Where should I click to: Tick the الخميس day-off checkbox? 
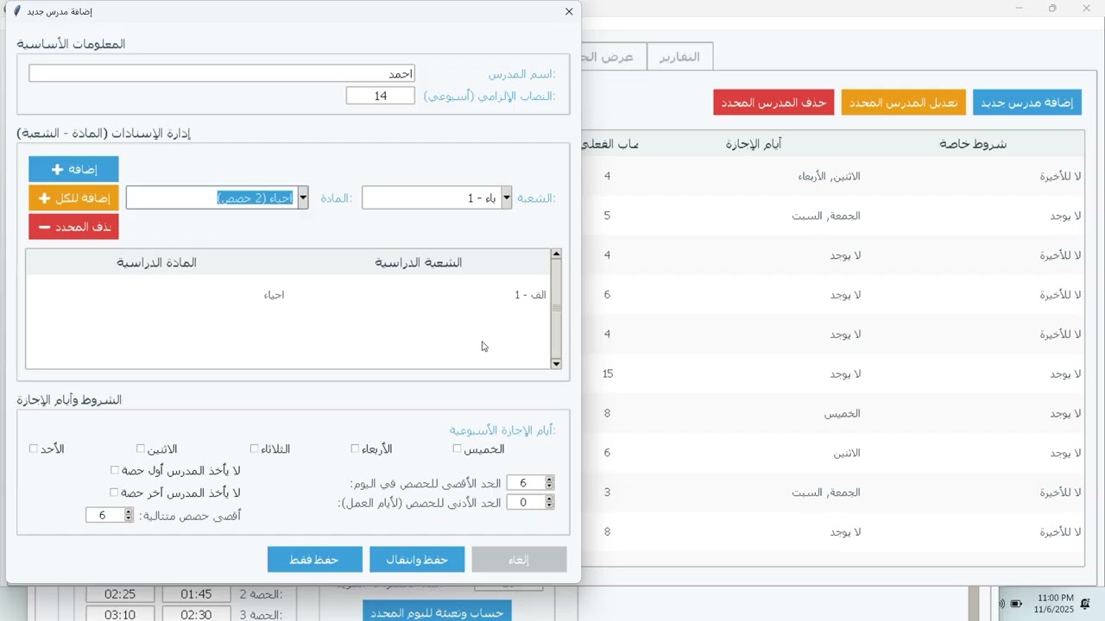coord(457,448)
